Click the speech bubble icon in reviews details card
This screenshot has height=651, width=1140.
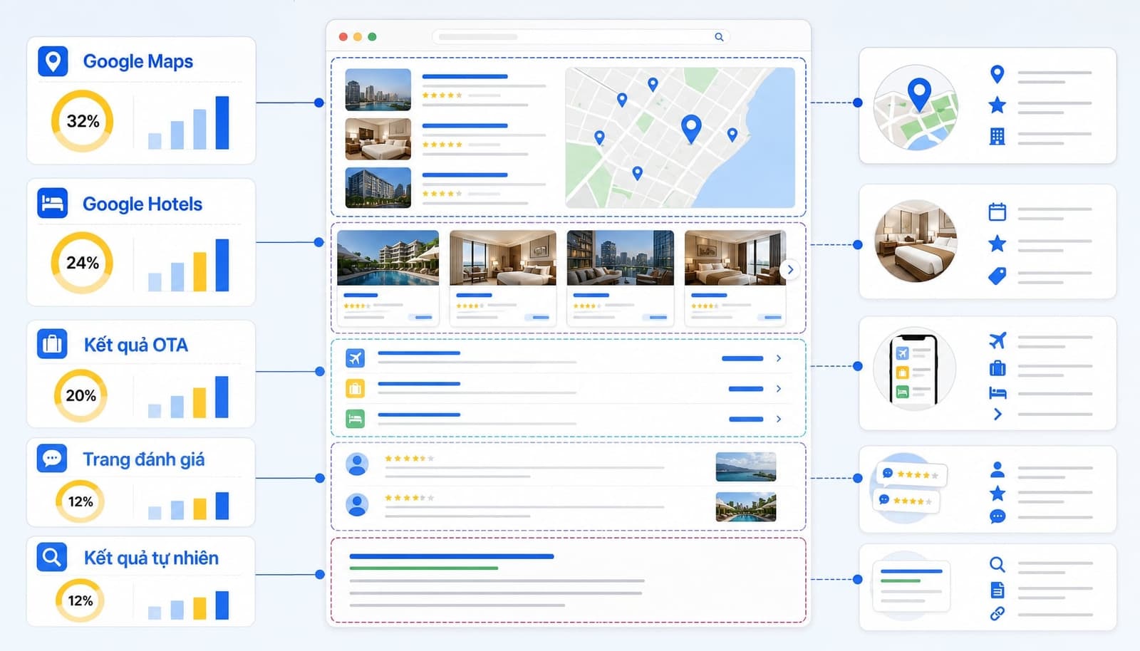997,516
